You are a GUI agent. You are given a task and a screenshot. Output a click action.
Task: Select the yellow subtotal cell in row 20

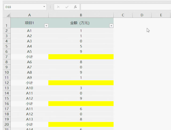(81, 124)
